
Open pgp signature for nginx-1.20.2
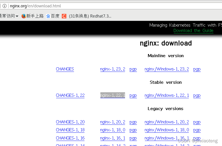pos(133,122)
